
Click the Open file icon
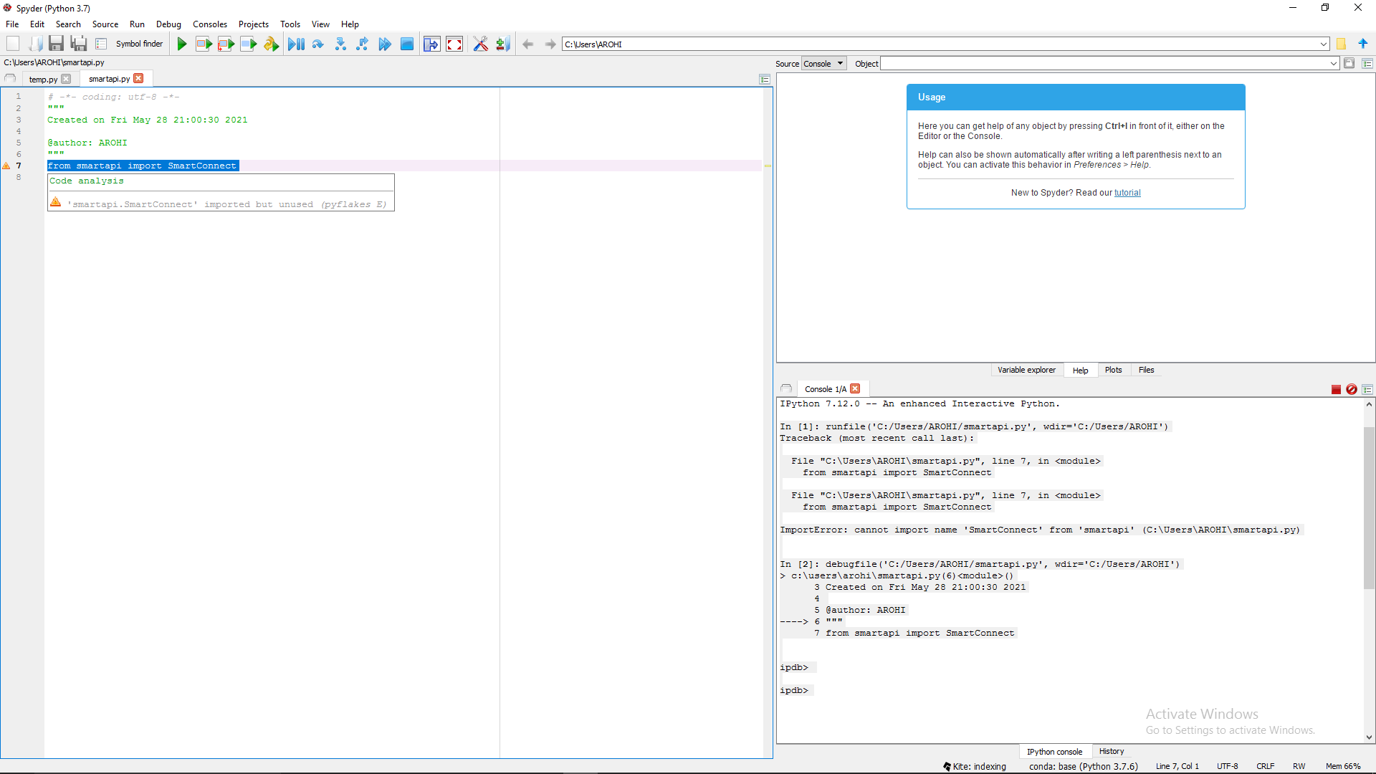pyautogui.click(x=34, y=44)
